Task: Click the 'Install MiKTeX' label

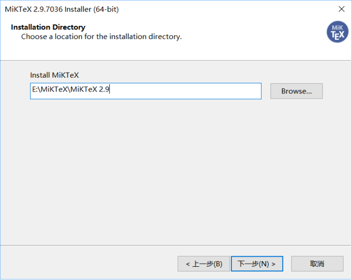Action: (54, 75)
